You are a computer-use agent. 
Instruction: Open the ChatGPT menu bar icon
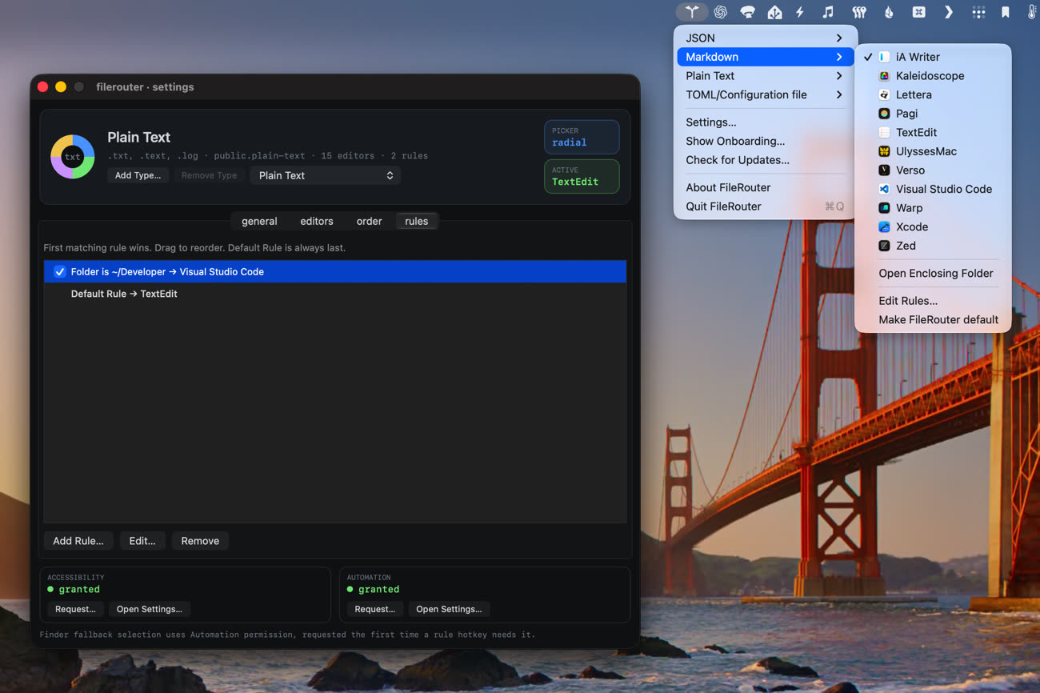[x=721, y=12]
